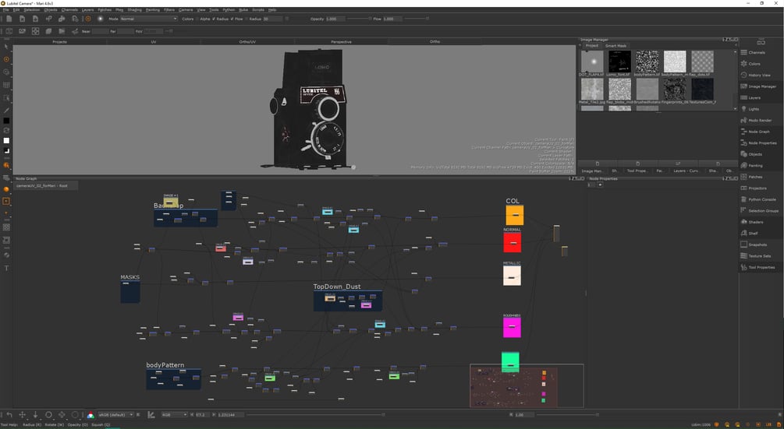784x429 pixels.
Task: Open the Shading menu
Action: pyautogui.click(x=134, y=10)
